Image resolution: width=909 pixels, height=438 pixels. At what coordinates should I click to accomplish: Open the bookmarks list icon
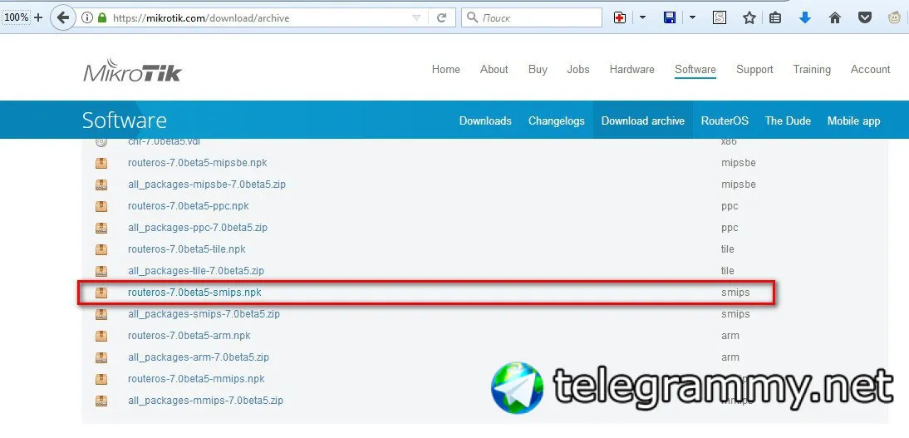(776, 18)
